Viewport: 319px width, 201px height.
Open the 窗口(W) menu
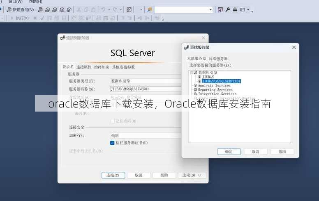pos(16,2)
